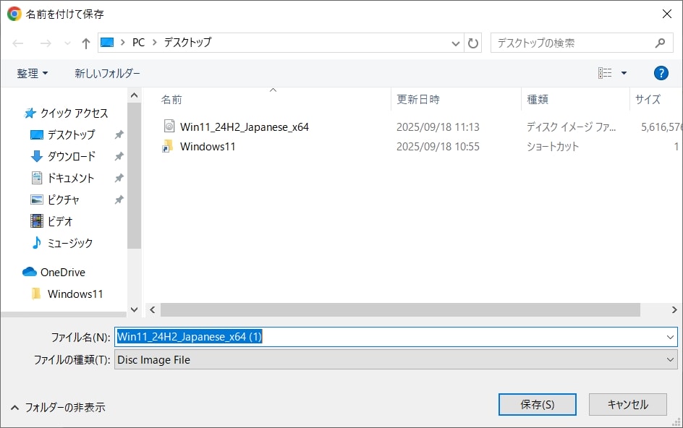Select デスクトップ in the address path

187,42
